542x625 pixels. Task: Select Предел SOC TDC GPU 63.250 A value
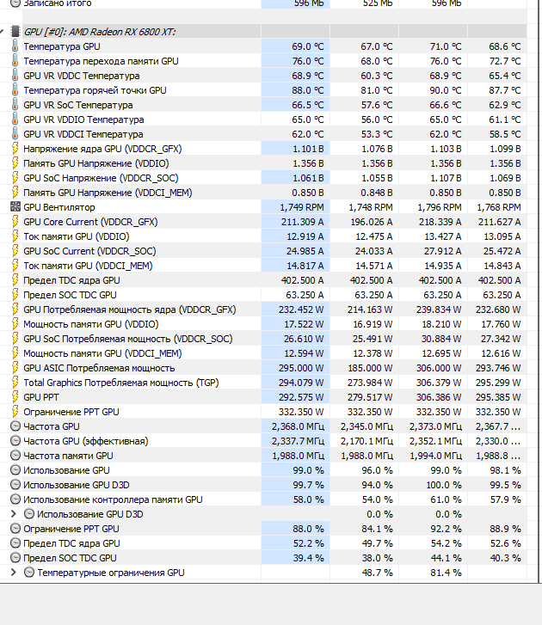(305, 295)
